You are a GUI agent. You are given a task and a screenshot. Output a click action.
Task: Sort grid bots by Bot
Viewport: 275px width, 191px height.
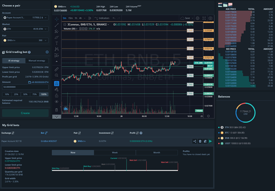pos(44,133)
